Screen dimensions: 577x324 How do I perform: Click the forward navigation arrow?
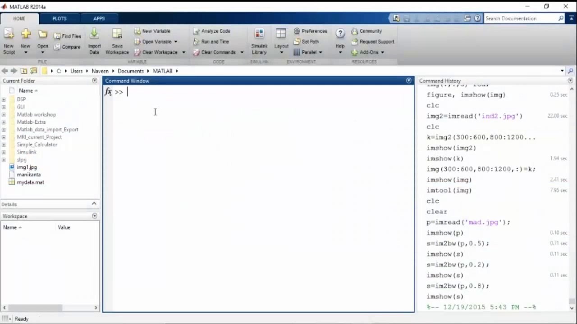point(14,71)
